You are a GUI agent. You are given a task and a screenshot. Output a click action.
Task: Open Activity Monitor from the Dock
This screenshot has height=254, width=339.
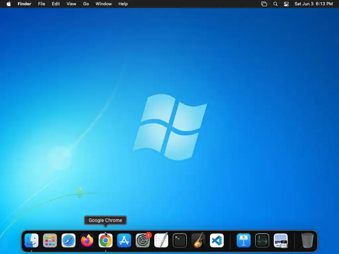point(262,240)
